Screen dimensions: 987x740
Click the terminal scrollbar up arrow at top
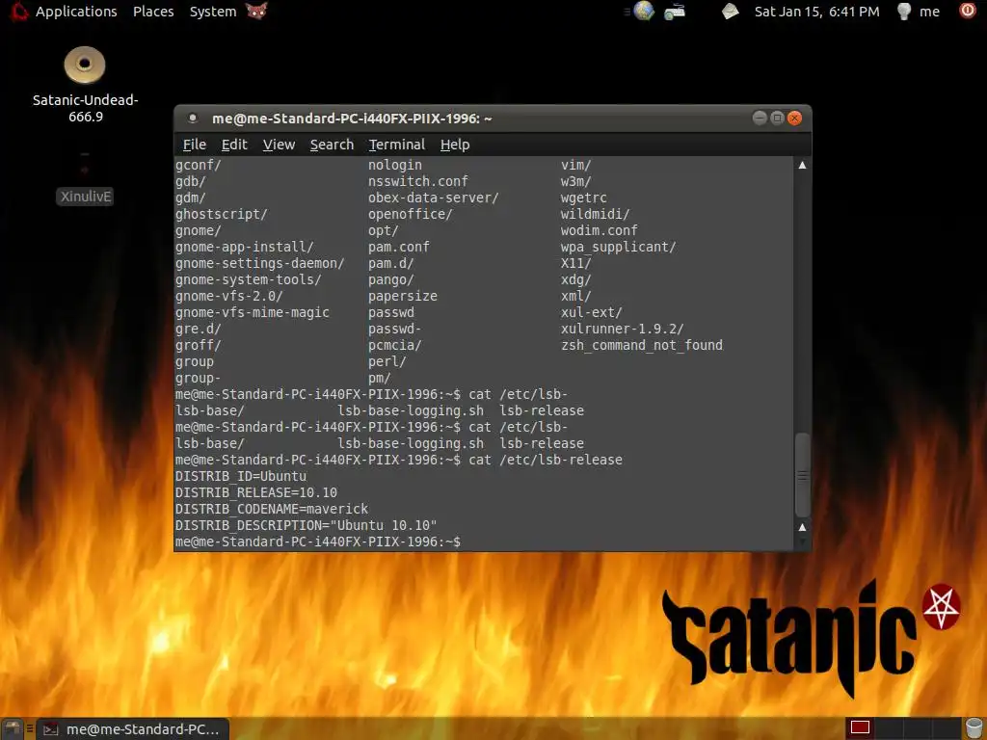803,165
